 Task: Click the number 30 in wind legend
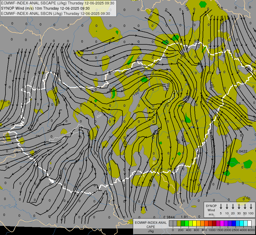(x=239, y=213)
